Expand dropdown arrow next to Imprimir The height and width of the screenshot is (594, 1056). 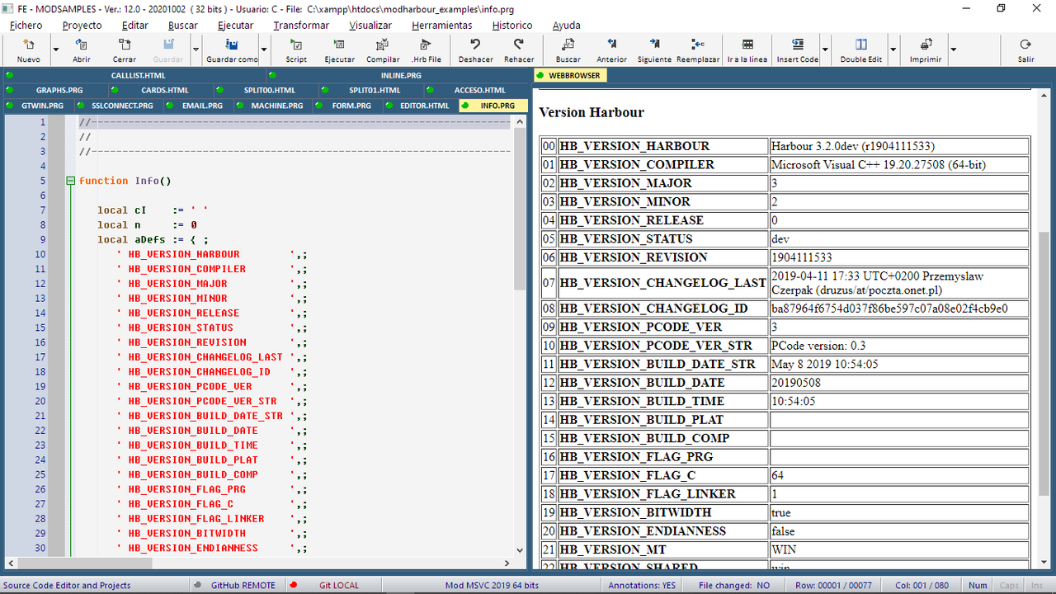[x=954, y=49]
